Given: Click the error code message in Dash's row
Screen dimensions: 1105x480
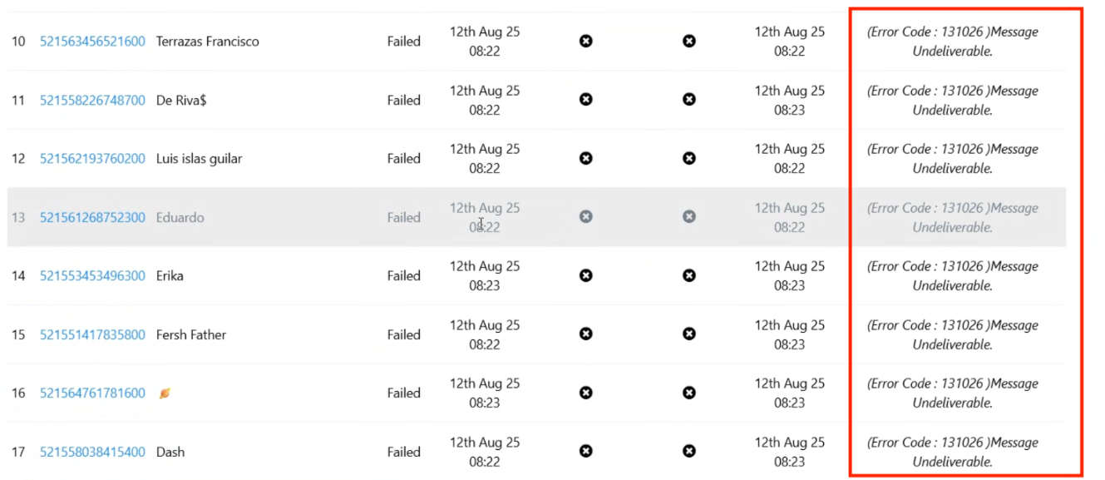Looking at the screenshot, I should point(952,453).
